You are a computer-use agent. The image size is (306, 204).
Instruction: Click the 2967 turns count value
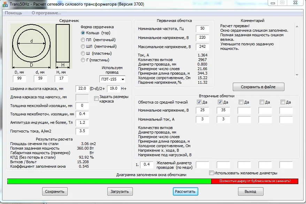point(202,60)
